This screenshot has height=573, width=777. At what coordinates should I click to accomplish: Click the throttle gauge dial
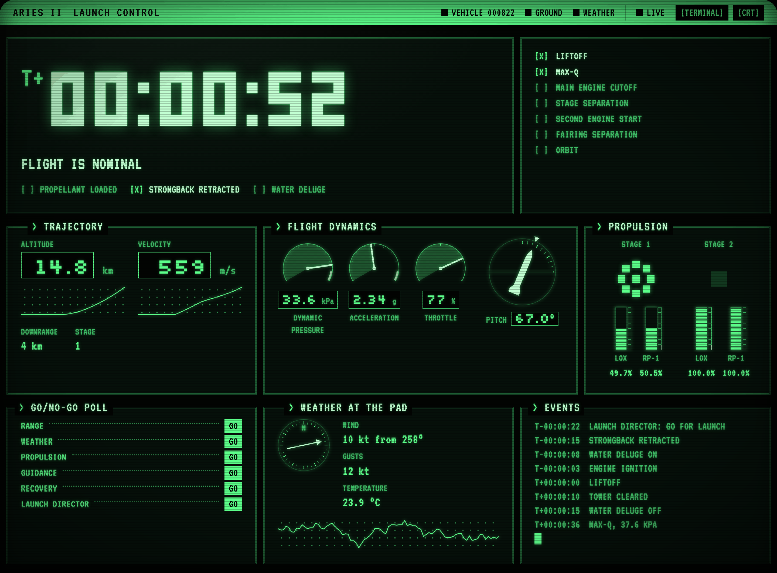441,262
